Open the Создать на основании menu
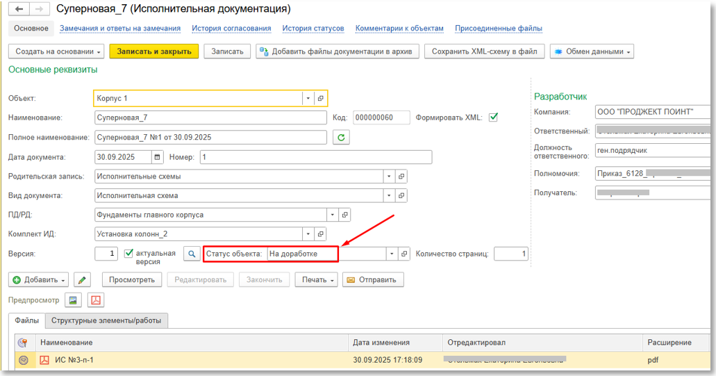The height and width of the screenshot is (376, 716). (58, 51)
